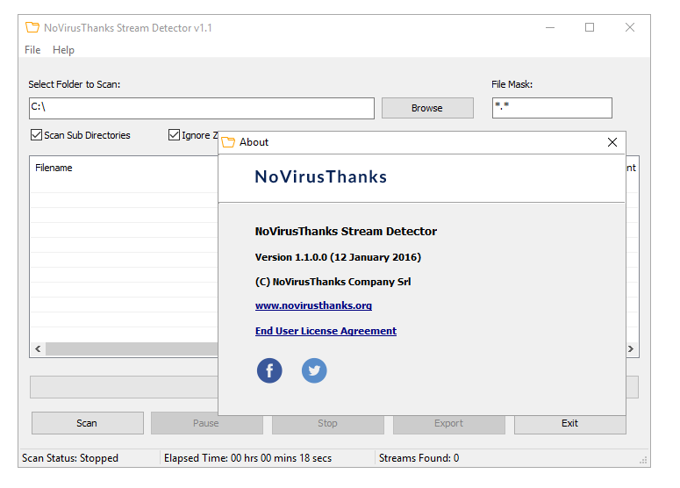Click the scan progress bar
The width and height of the screenshot is (680, 488).
(x=124, y=387)
